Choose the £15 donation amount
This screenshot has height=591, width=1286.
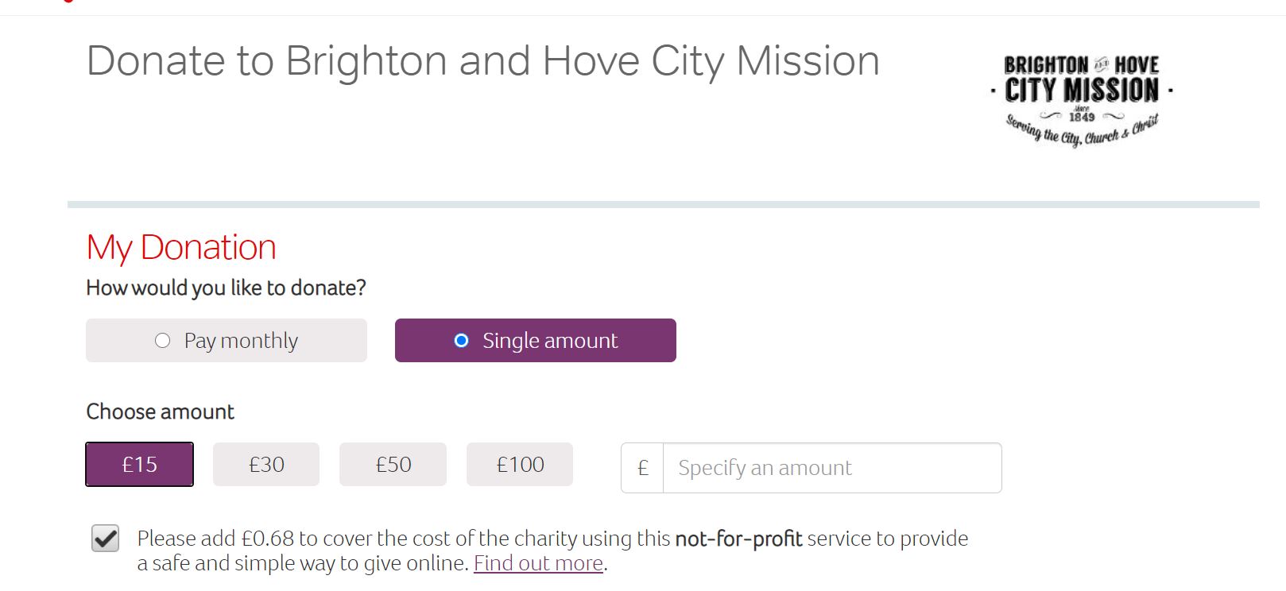tap(139, 464)
